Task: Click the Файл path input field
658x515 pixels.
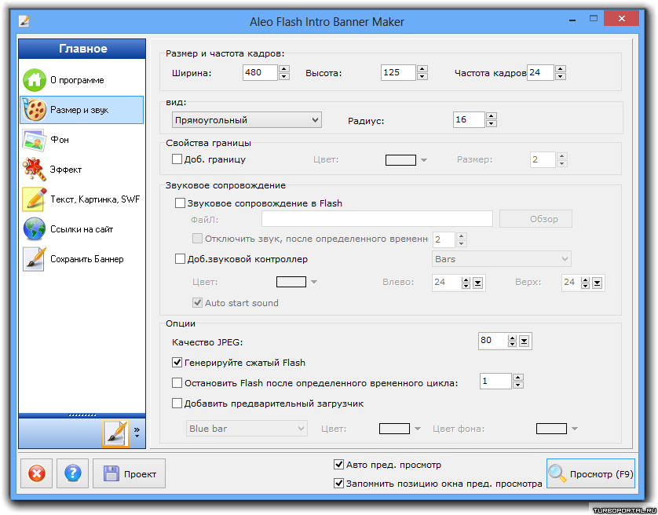Action: (377, 219)
